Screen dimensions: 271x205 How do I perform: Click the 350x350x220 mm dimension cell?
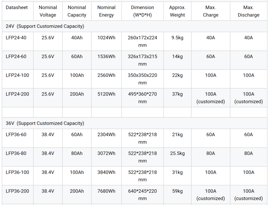(x=142, y=79)
